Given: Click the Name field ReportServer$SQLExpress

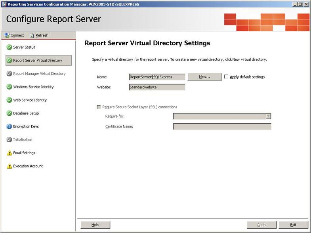Looking at the screenshot, I should (157, 77).
